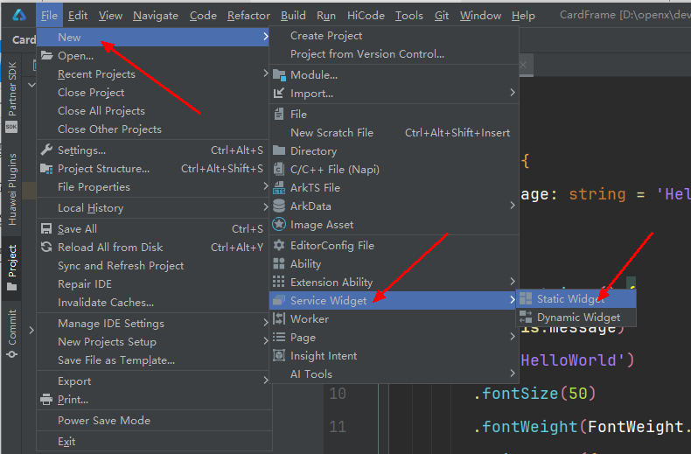Expand the Export submenu arrow
The height and width of the screenshot is (454, 691).
tap(265, 380)
